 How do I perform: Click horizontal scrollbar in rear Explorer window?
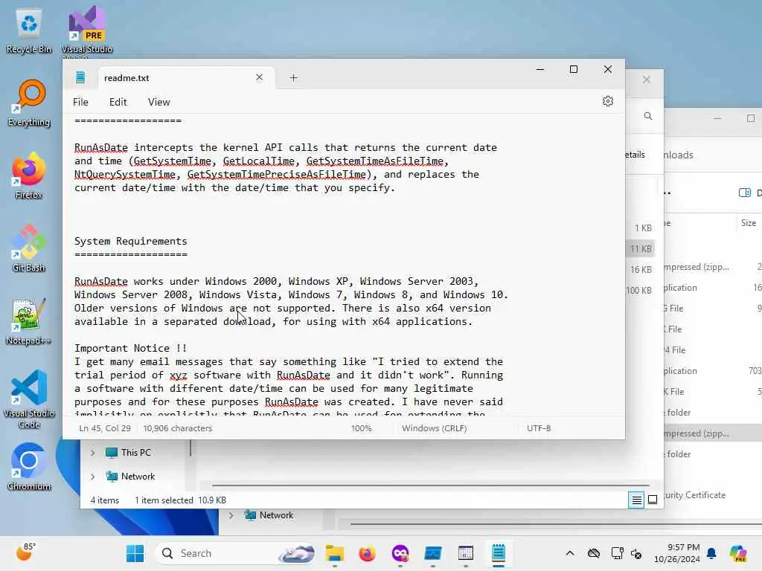555,524
